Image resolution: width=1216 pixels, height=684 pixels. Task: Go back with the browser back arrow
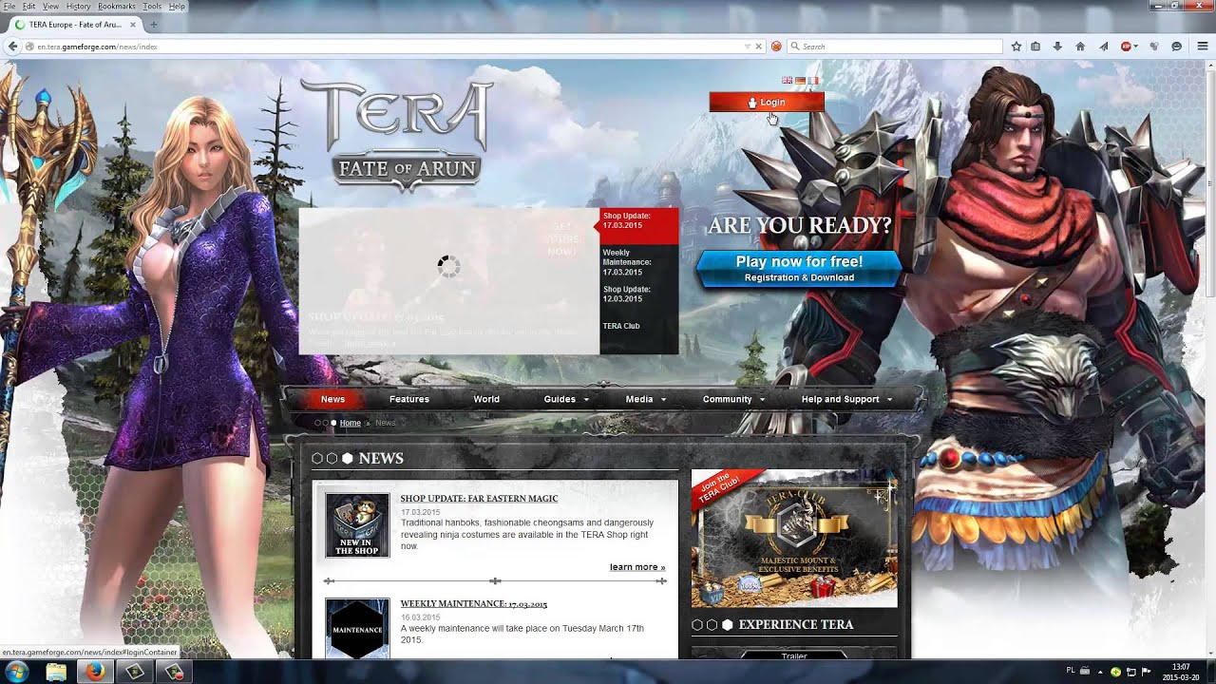pos(12,47)
